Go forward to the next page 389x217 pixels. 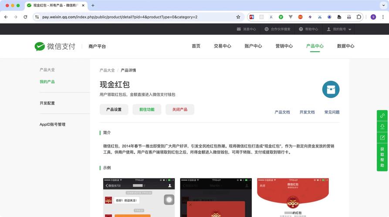click(16, 17)
